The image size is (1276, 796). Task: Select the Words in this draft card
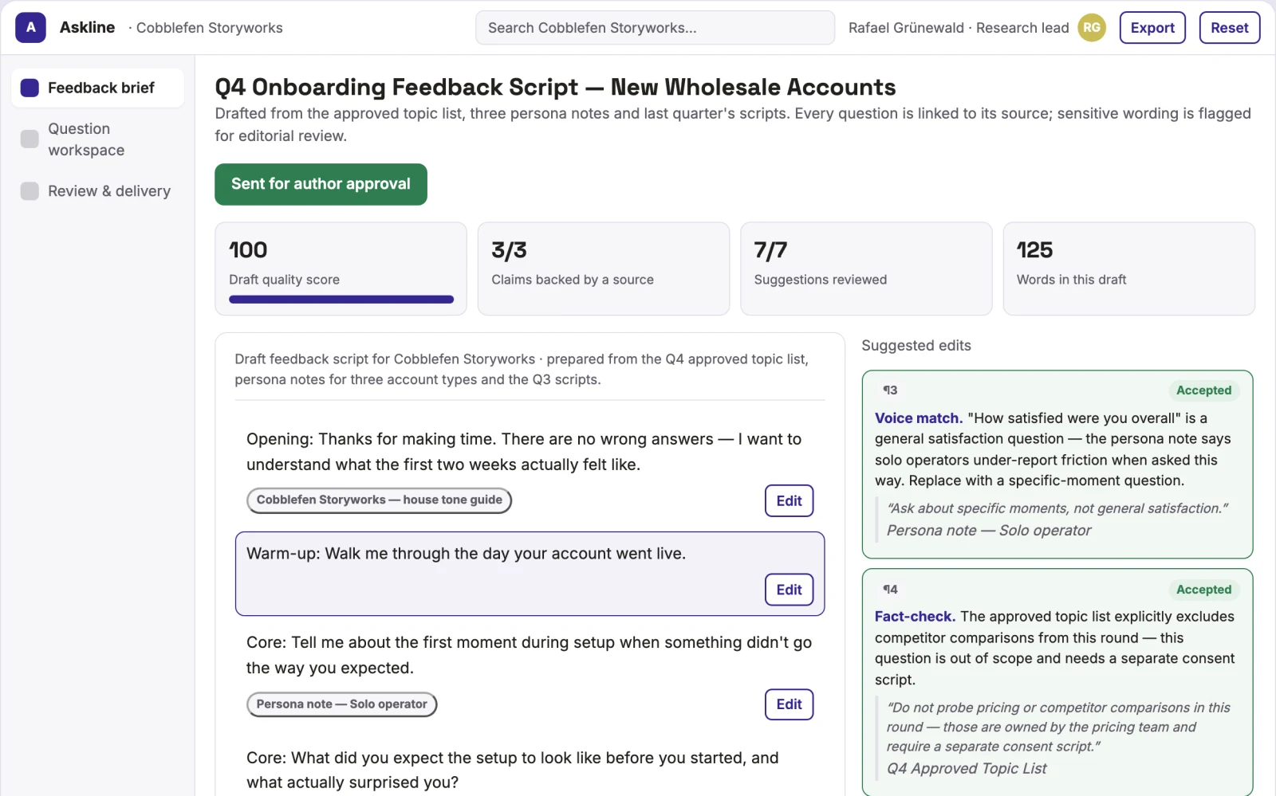1129,269
